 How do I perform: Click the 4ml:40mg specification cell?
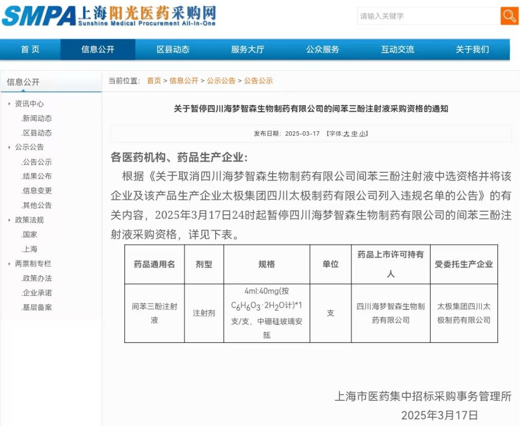tap(266, 313)
